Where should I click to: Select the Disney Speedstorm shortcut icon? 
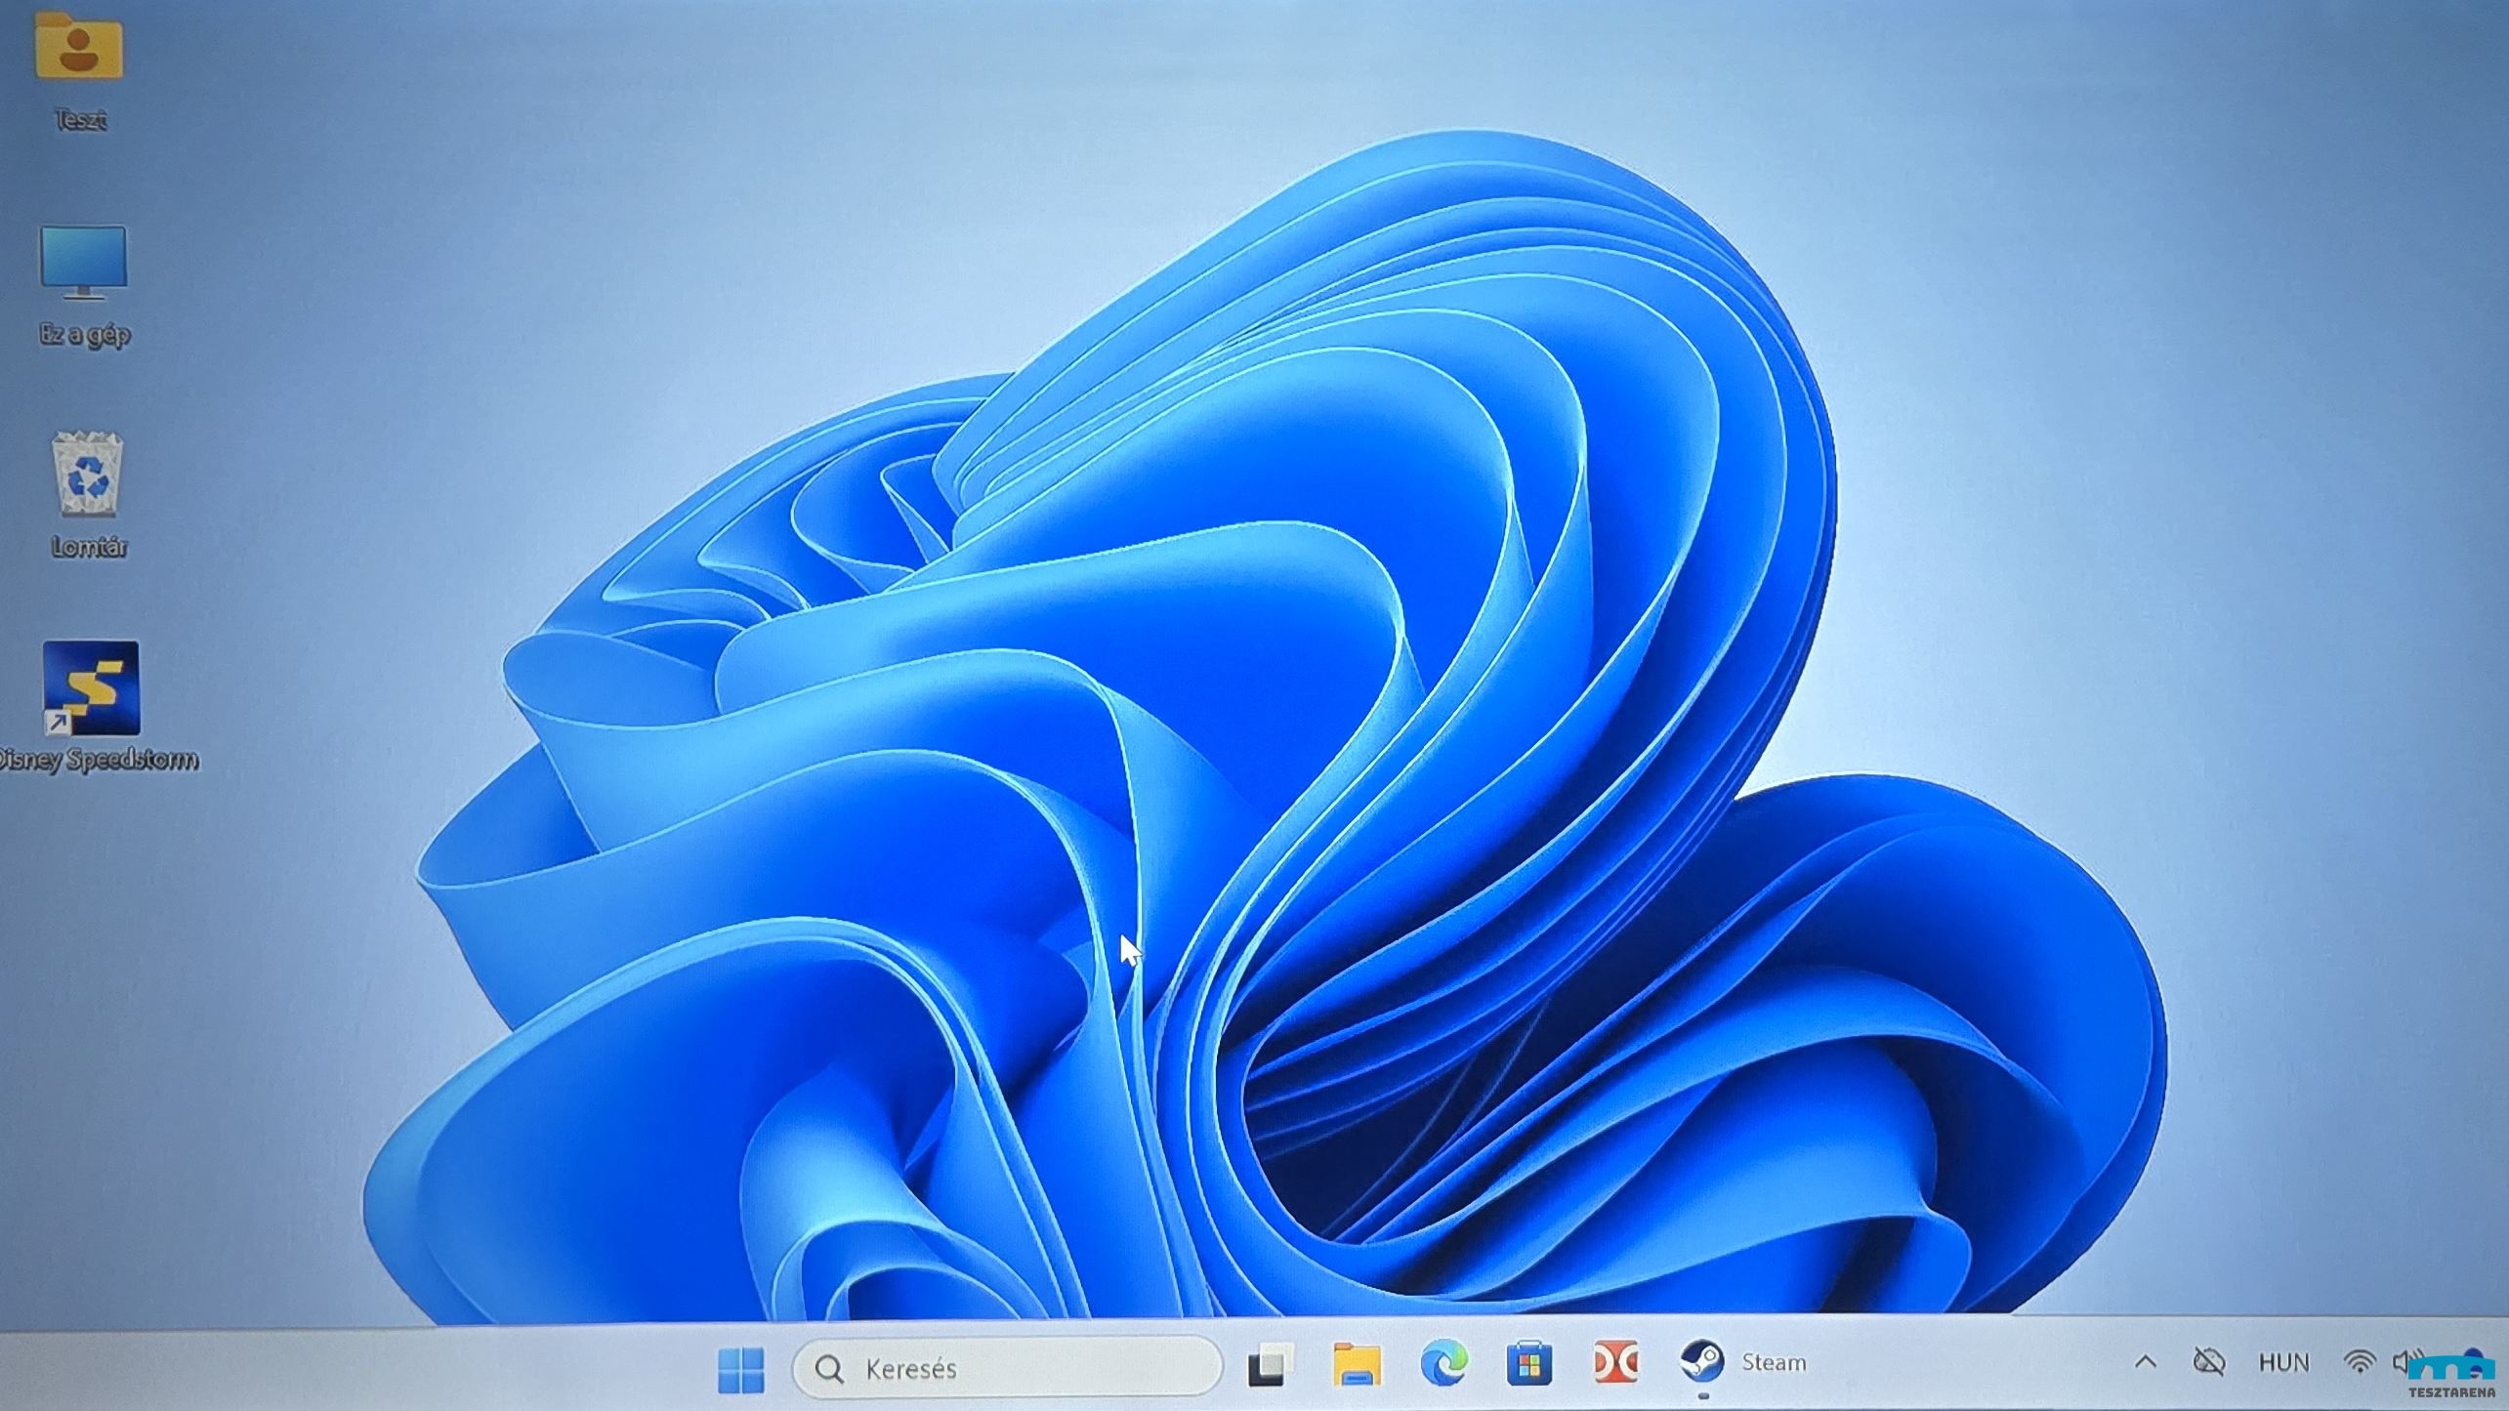[x=91, y=688]
